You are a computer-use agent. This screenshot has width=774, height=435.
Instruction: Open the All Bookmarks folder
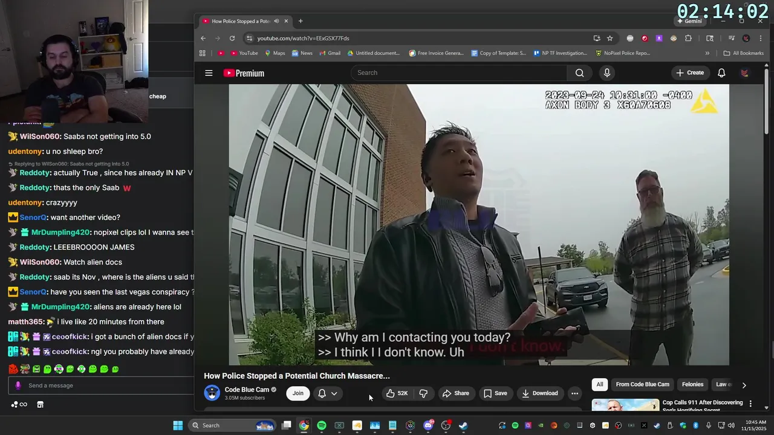[x=743, y=53]
